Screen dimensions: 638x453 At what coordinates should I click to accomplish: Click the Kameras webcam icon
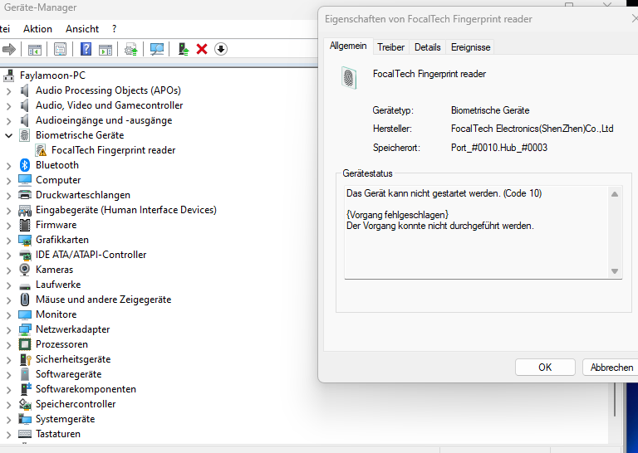coord(25,270)
